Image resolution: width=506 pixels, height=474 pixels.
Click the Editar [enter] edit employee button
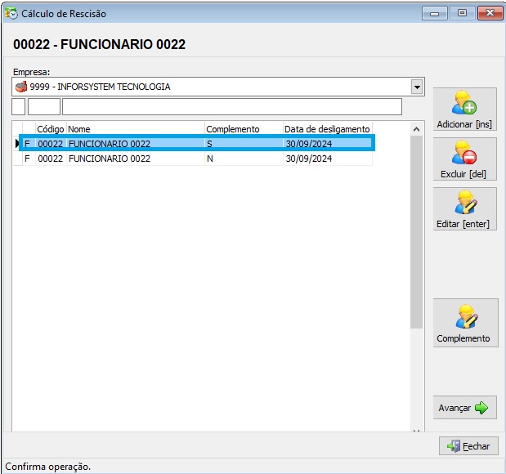pos(464,208)
